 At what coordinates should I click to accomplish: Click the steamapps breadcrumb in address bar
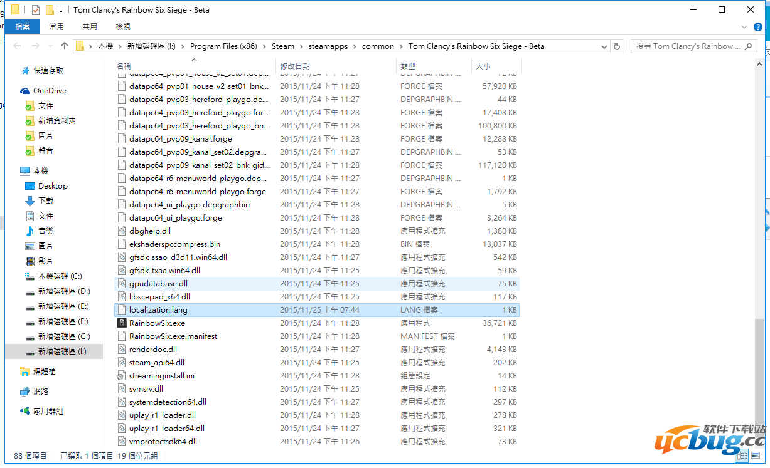click(324, 46)
